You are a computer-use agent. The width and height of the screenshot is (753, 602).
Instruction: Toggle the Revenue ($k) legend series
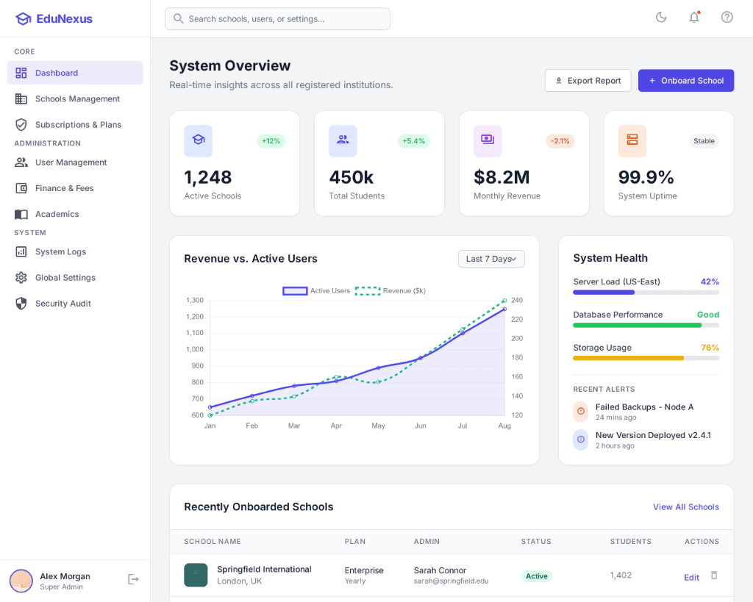(390, 291)
